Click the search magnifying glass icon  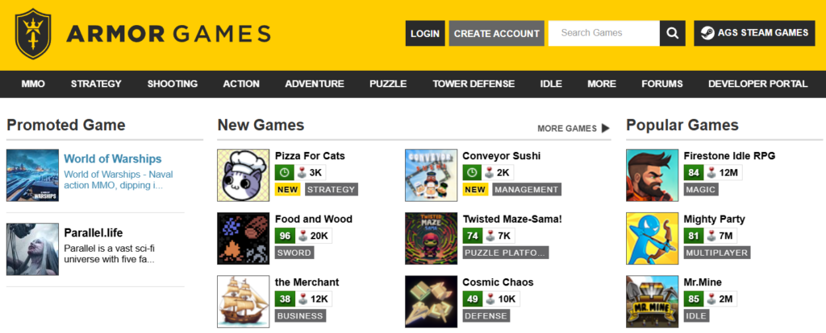672,33
